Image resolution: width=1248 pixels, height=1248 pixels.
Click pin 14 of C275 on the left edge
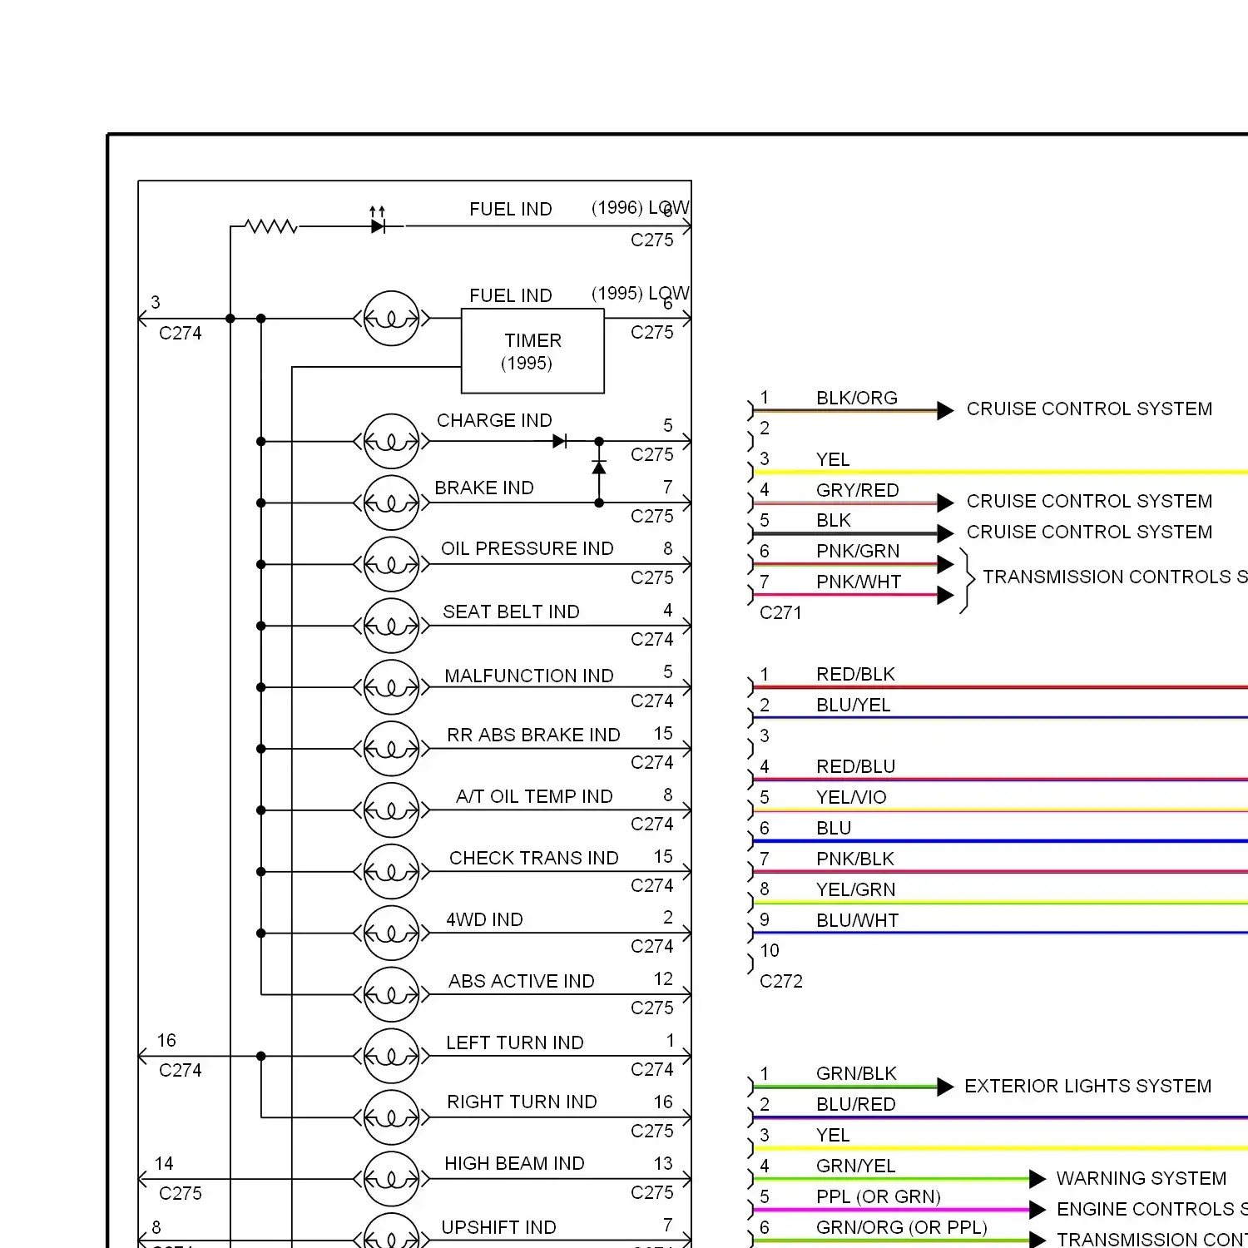coord(164,1163)
